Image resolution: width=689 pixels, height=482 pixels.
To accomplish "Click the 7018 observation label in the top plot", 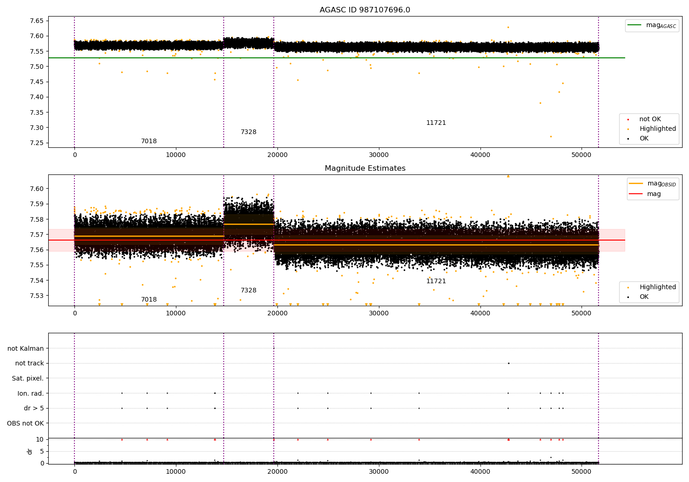I will pyautogui.click(x=149, y=141).
